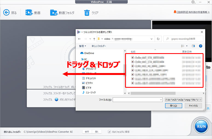Click the horizontal scrollbar in file list
Screen dimensions: 212x139
[153, 93]
